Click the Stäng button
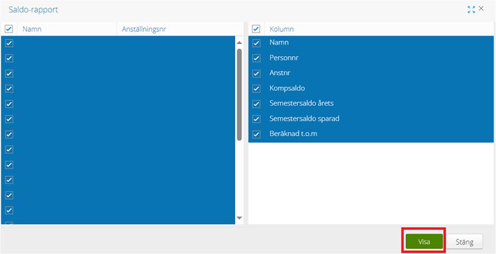The height and width of the screenshot is (254, 496). [465, 242]
